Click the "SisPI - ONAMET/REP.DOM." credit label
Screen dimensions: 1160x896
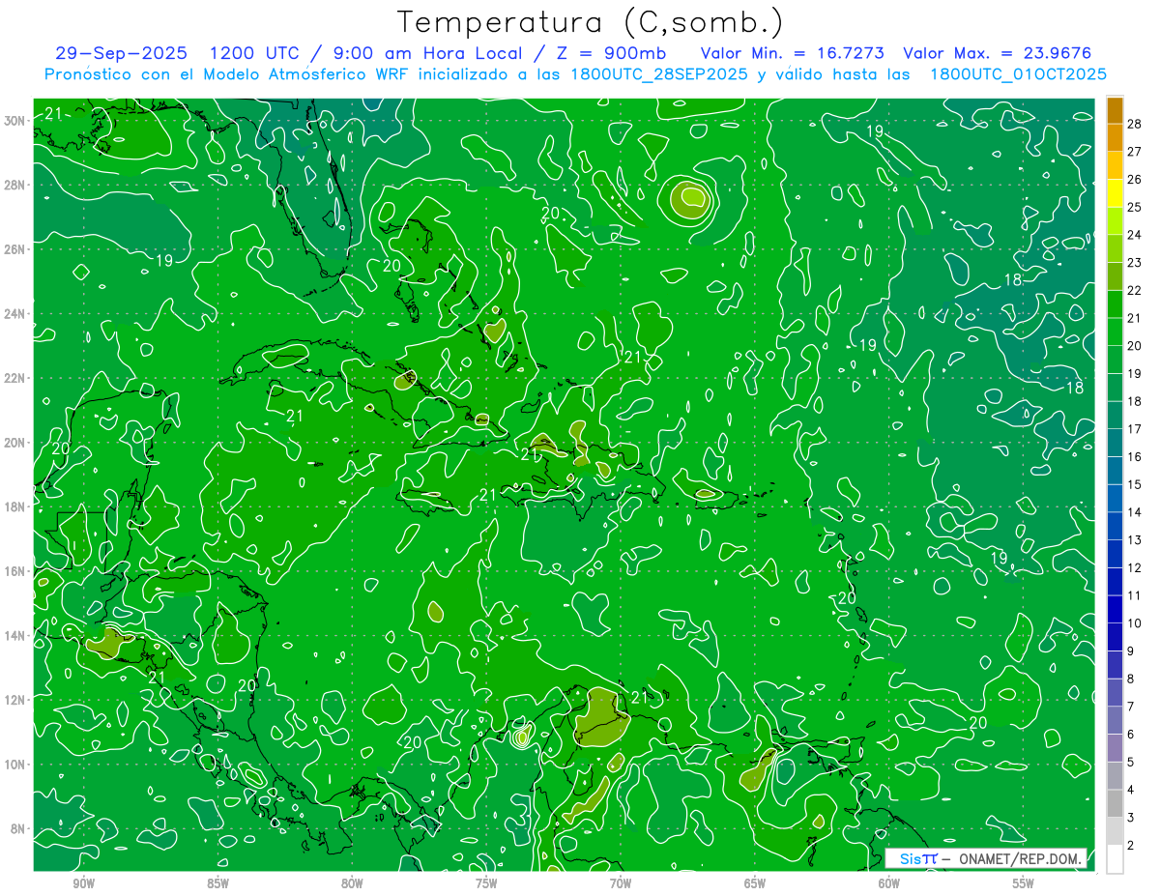pos(986,858)
